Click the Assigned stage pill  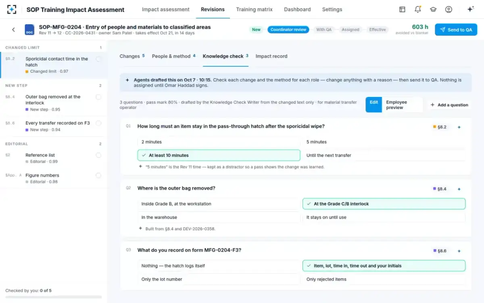pyautogui.click(x=350, y=29)
